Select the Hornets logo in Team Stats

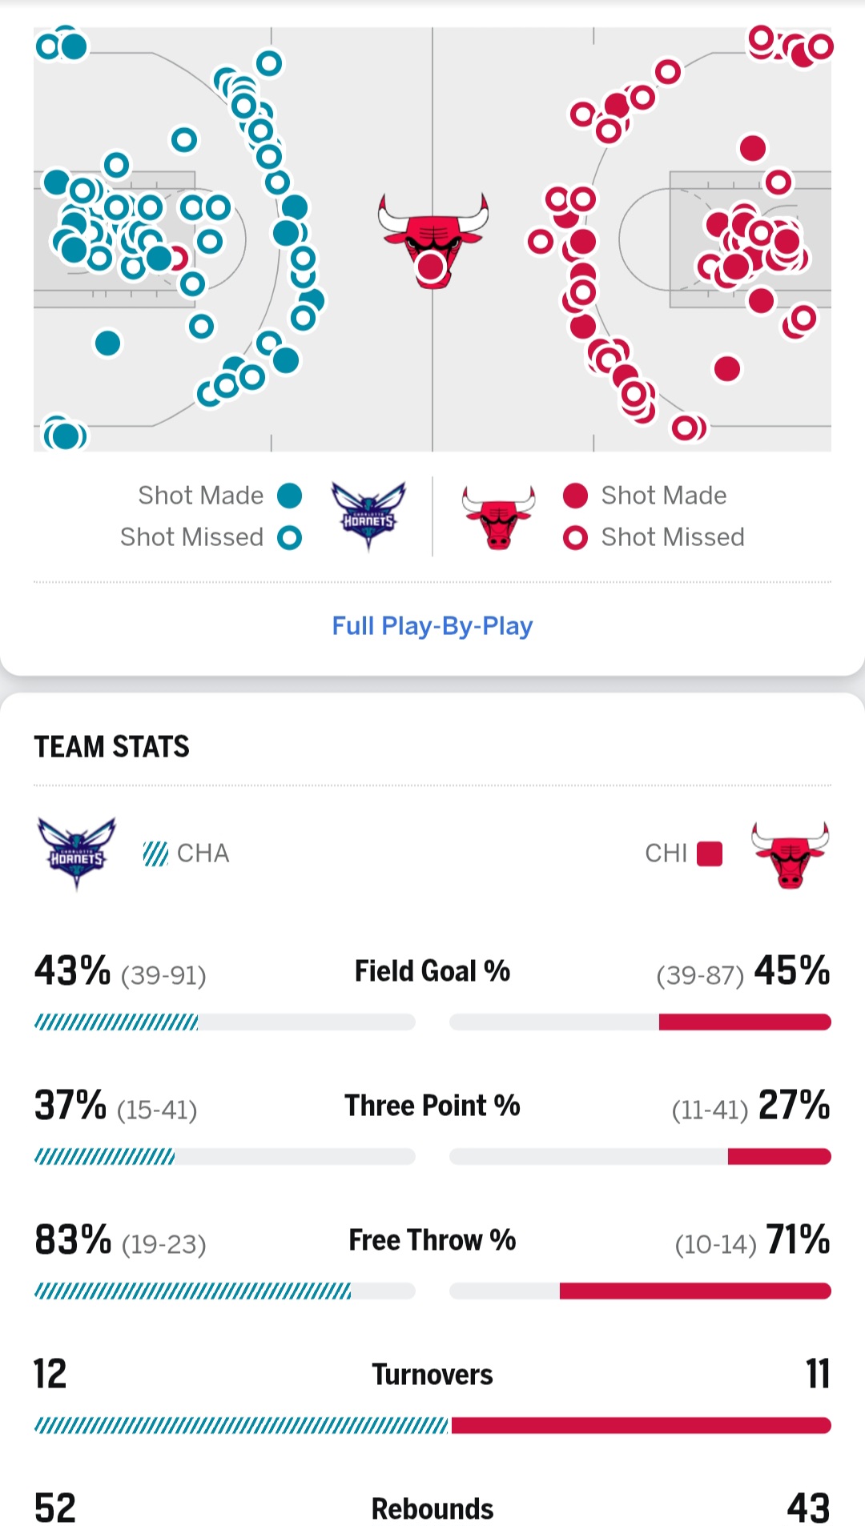coord(77,853)
